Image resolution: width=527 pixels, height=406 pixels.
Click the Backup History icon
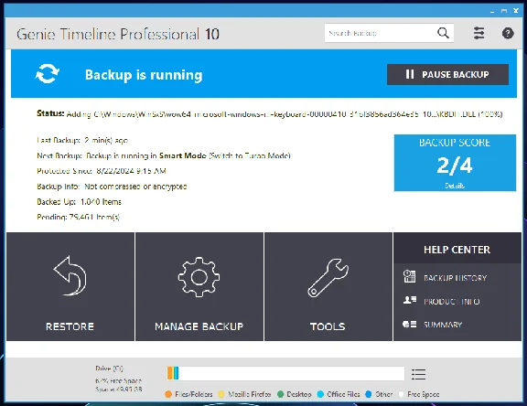409,276
